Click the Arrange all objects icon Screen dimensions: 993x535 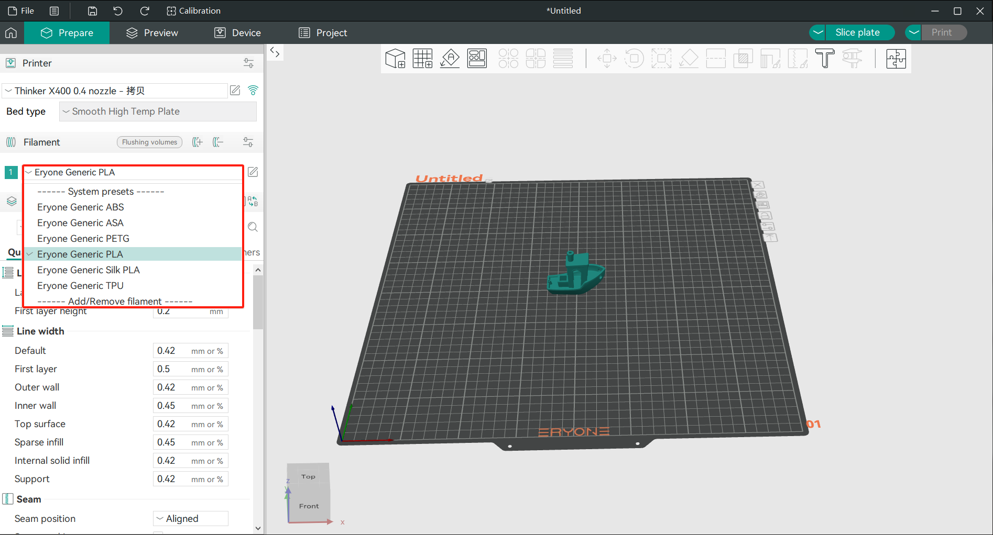tap(477, 59)
